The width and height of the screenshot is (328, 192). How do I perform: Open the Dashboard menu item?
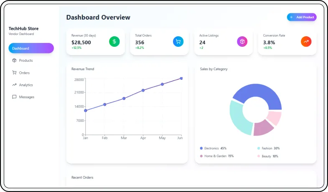[x=31, y=48]
